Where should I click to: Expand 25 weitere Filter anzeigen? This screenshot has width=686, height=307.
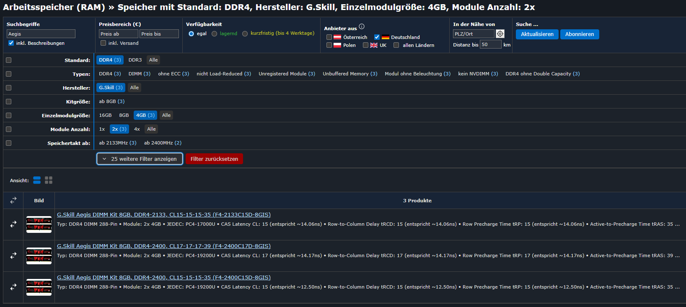140,159
